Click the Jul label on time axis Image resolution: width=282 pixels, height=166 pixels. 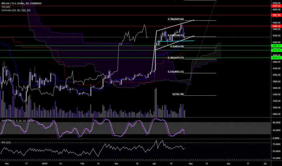[x=265, y=164]
